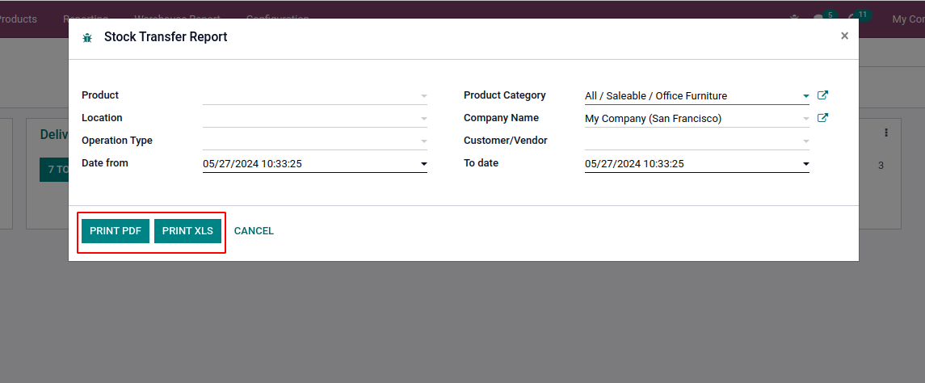Open external link for Company Name
The width and height of the screenshot is (925, 383).
pos(822,118)
